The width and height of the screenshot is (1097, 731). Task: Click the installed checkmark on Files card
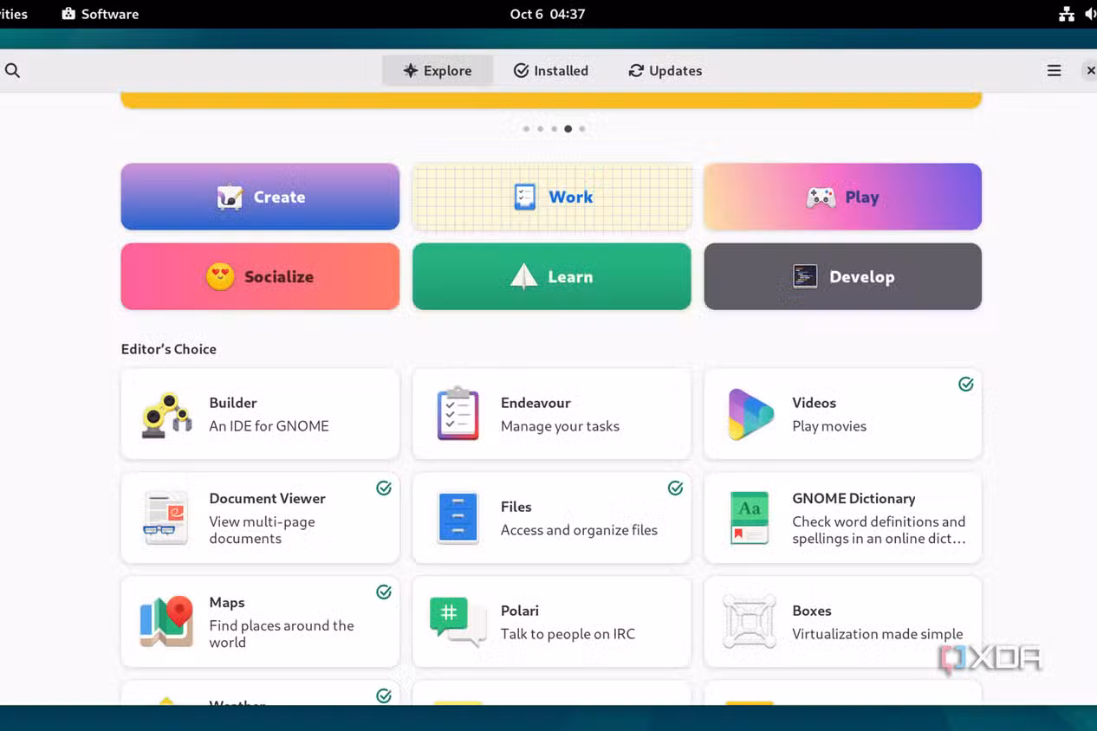coord(675,488)
